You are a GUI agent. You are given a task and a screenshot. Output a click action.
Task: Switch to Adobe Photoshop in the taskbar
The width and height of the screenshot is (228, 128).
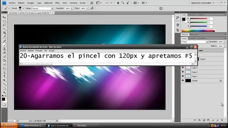pyautogui.click(x=32, y=126)
